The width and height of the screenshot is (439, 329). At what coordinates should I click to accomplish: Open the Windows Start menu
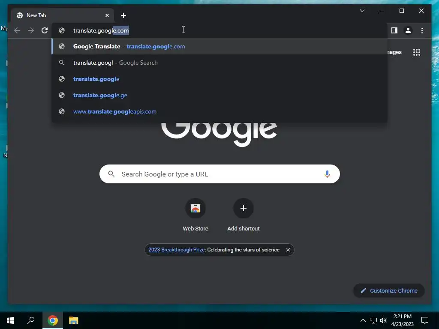click(10, 320)
